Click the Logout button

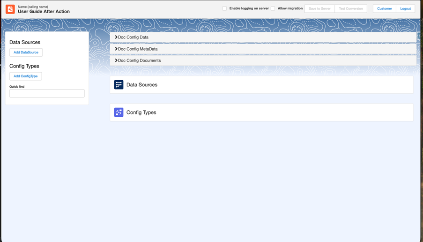click(x=405, y=8)
